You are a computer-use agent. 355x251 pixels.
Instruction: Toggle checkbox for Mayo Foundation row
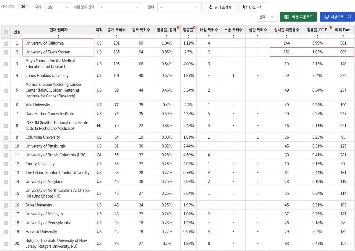pos(6,64)
